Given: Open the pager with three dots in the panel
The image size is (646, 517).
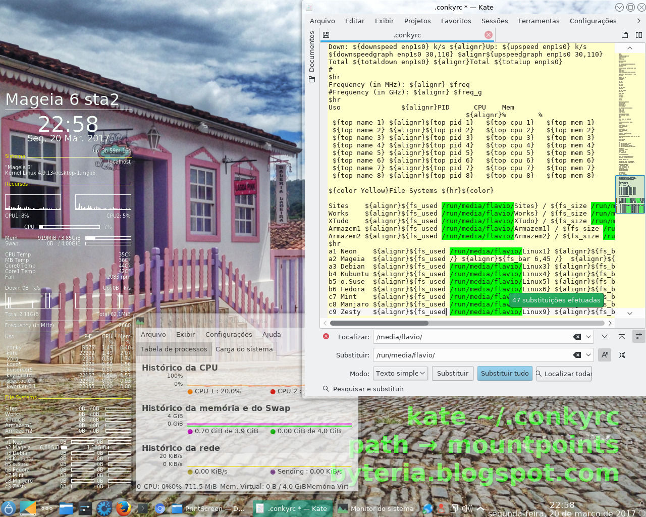Looking at the screenshot, I should [47, 508].
